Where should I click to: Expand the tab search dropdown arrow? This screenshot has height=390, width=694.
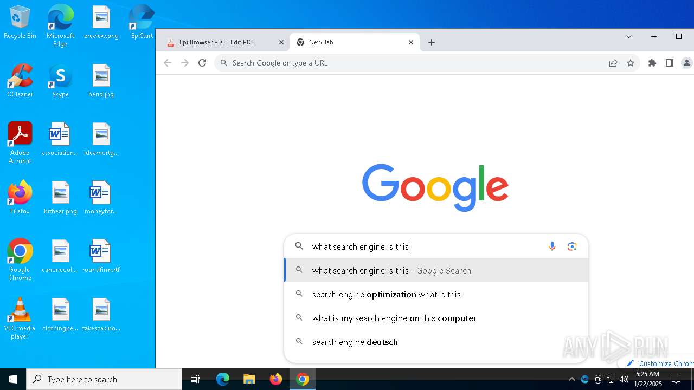pos(629,37)
